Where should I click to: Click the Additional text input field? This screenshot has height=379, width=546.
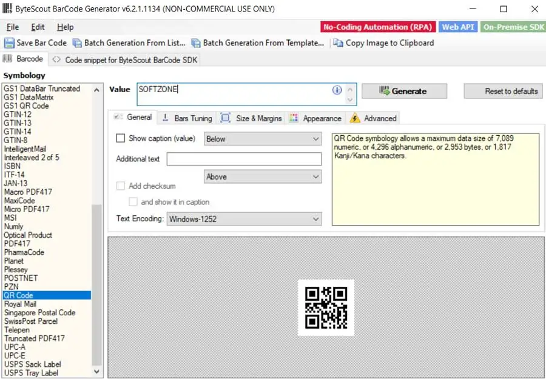pyautogui.click(x=244, y=159)
